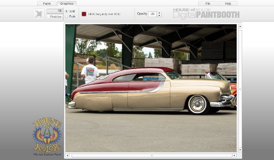Click the horizontal scrollbar left arrow
The height and width of the screenshot is (160, 274).
(67, 156)
